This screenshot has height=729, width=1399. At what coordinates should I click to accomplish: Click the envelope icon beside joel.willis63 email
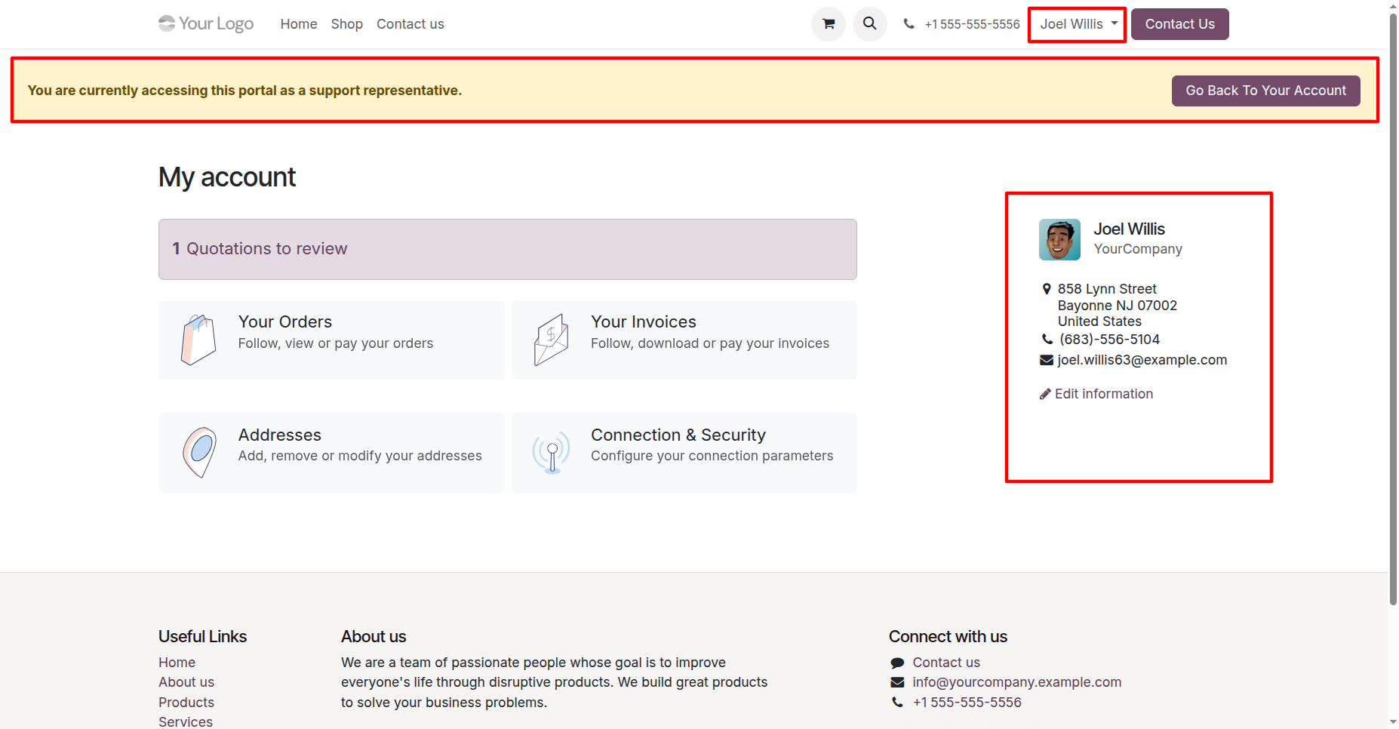pyautogui.click(x=1047, y=360)
